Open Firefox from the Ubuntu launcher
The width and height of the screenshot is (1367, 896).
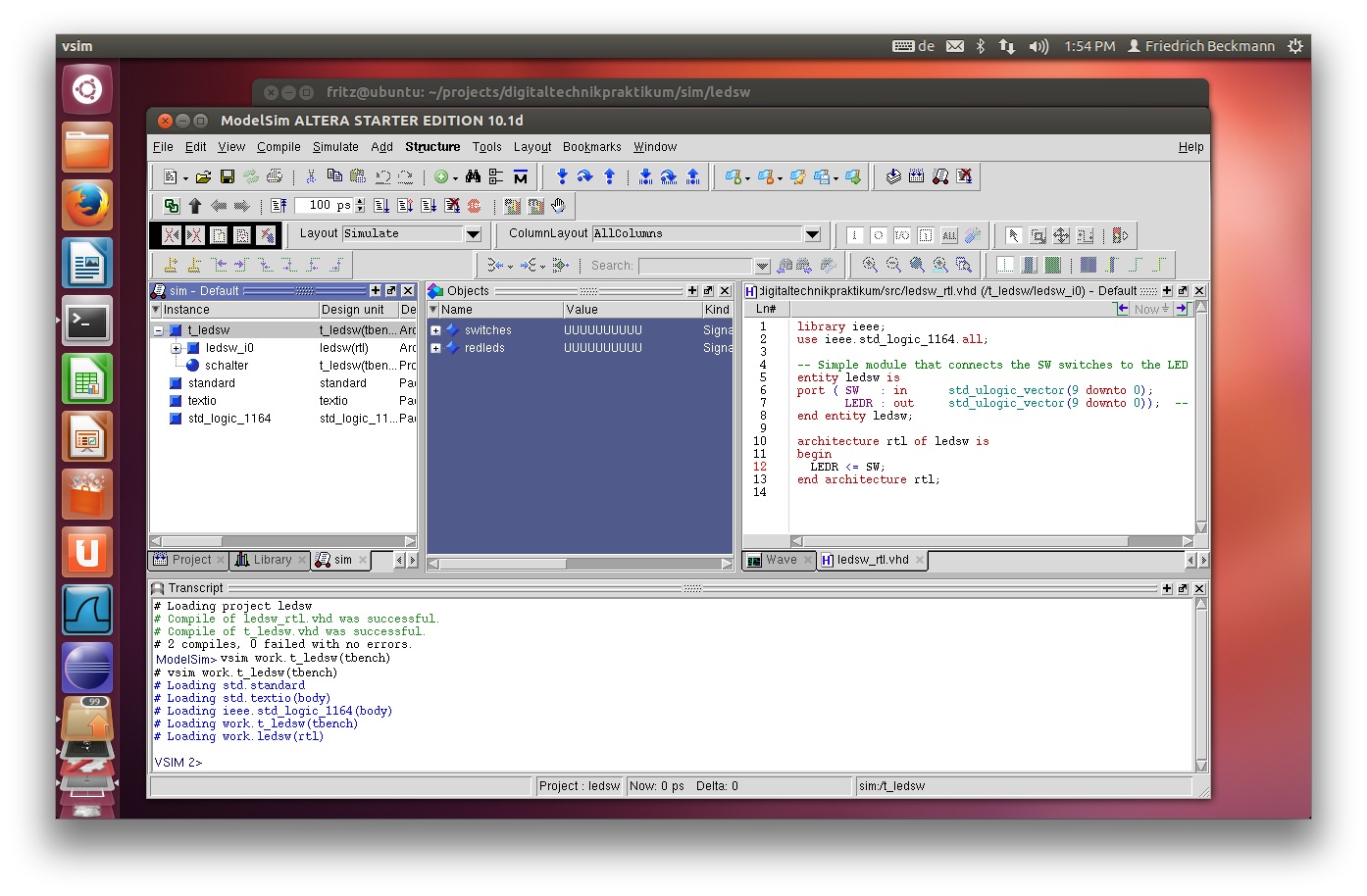tap(87, 206)
